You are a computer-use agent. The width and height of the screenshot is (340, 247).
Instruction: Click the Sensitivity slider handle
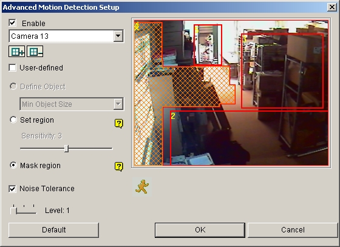click(x=67, y=149)
